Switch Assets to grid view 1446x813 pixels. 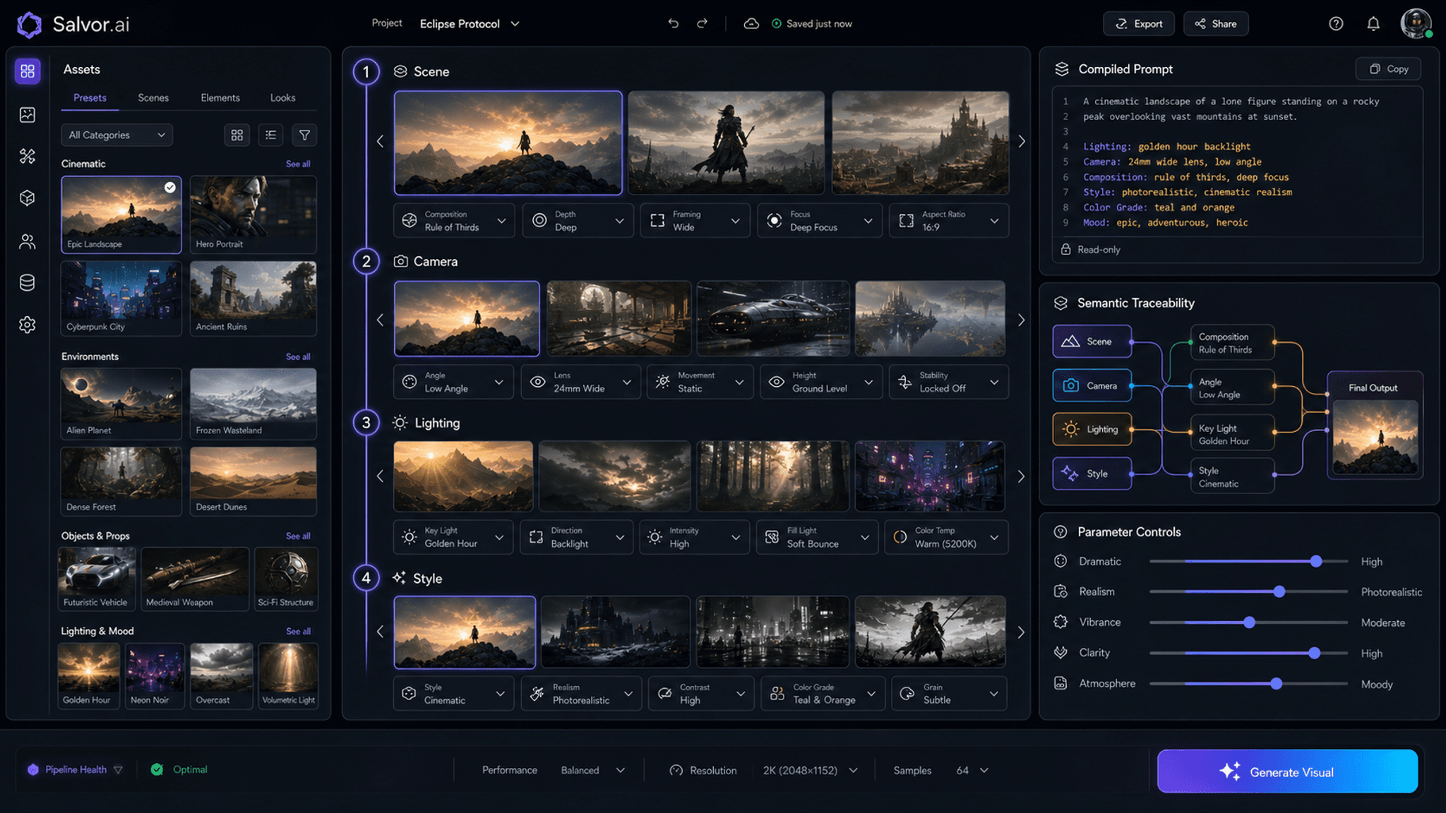(237, 135)
